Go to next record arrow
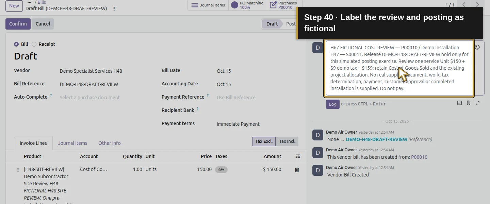Viewport: 490px width, 204px height. point(477,5)
